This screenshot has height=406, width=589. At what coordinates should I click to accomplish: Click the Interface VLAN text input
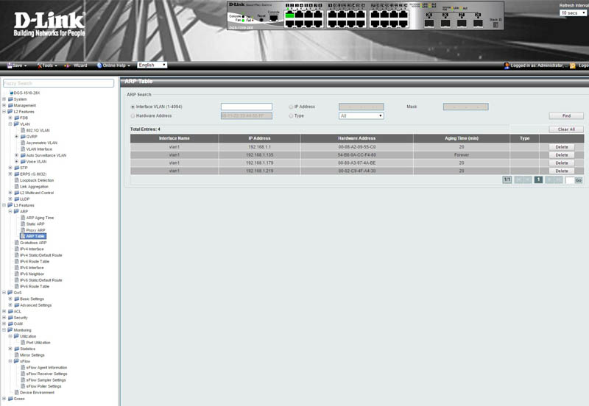click(247, 107)
